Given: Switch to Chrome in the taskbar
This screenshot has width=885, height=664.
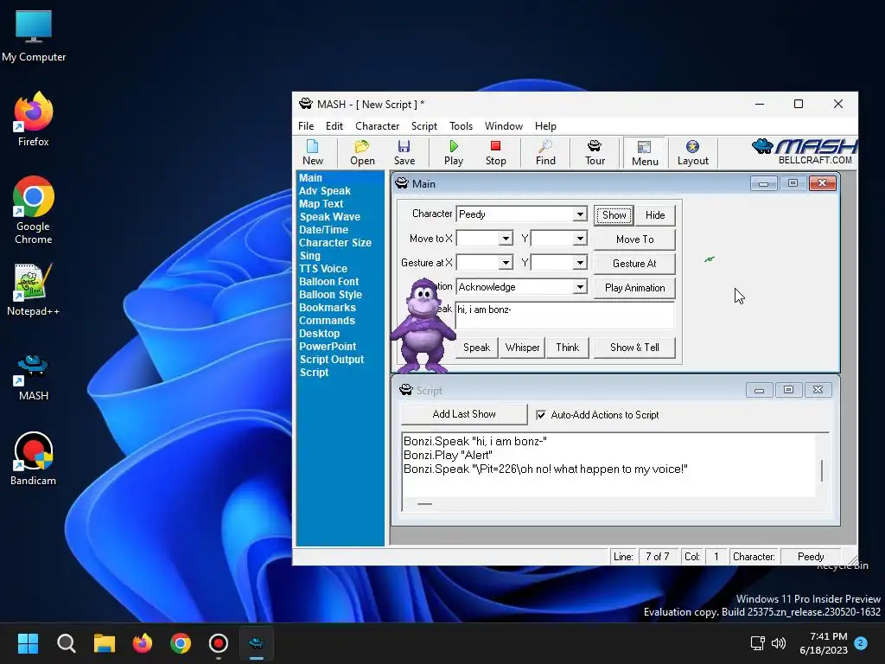Looking at the screenshot, I should (181, 643).
